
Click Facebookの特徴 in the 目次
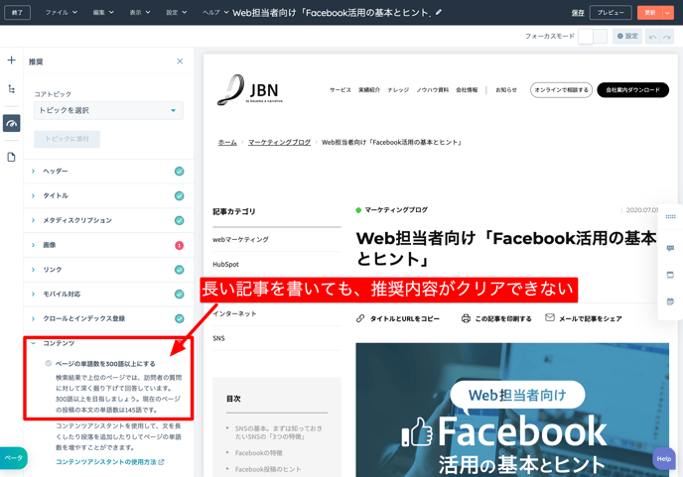(x=259, y=453)
